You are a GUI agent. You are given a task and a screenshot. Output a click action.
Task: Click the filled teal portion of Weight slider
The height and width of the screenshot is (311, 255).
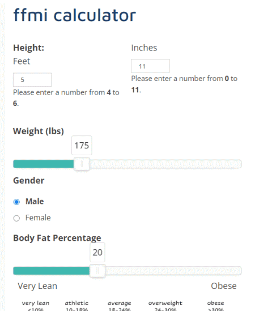pos(44,164)
